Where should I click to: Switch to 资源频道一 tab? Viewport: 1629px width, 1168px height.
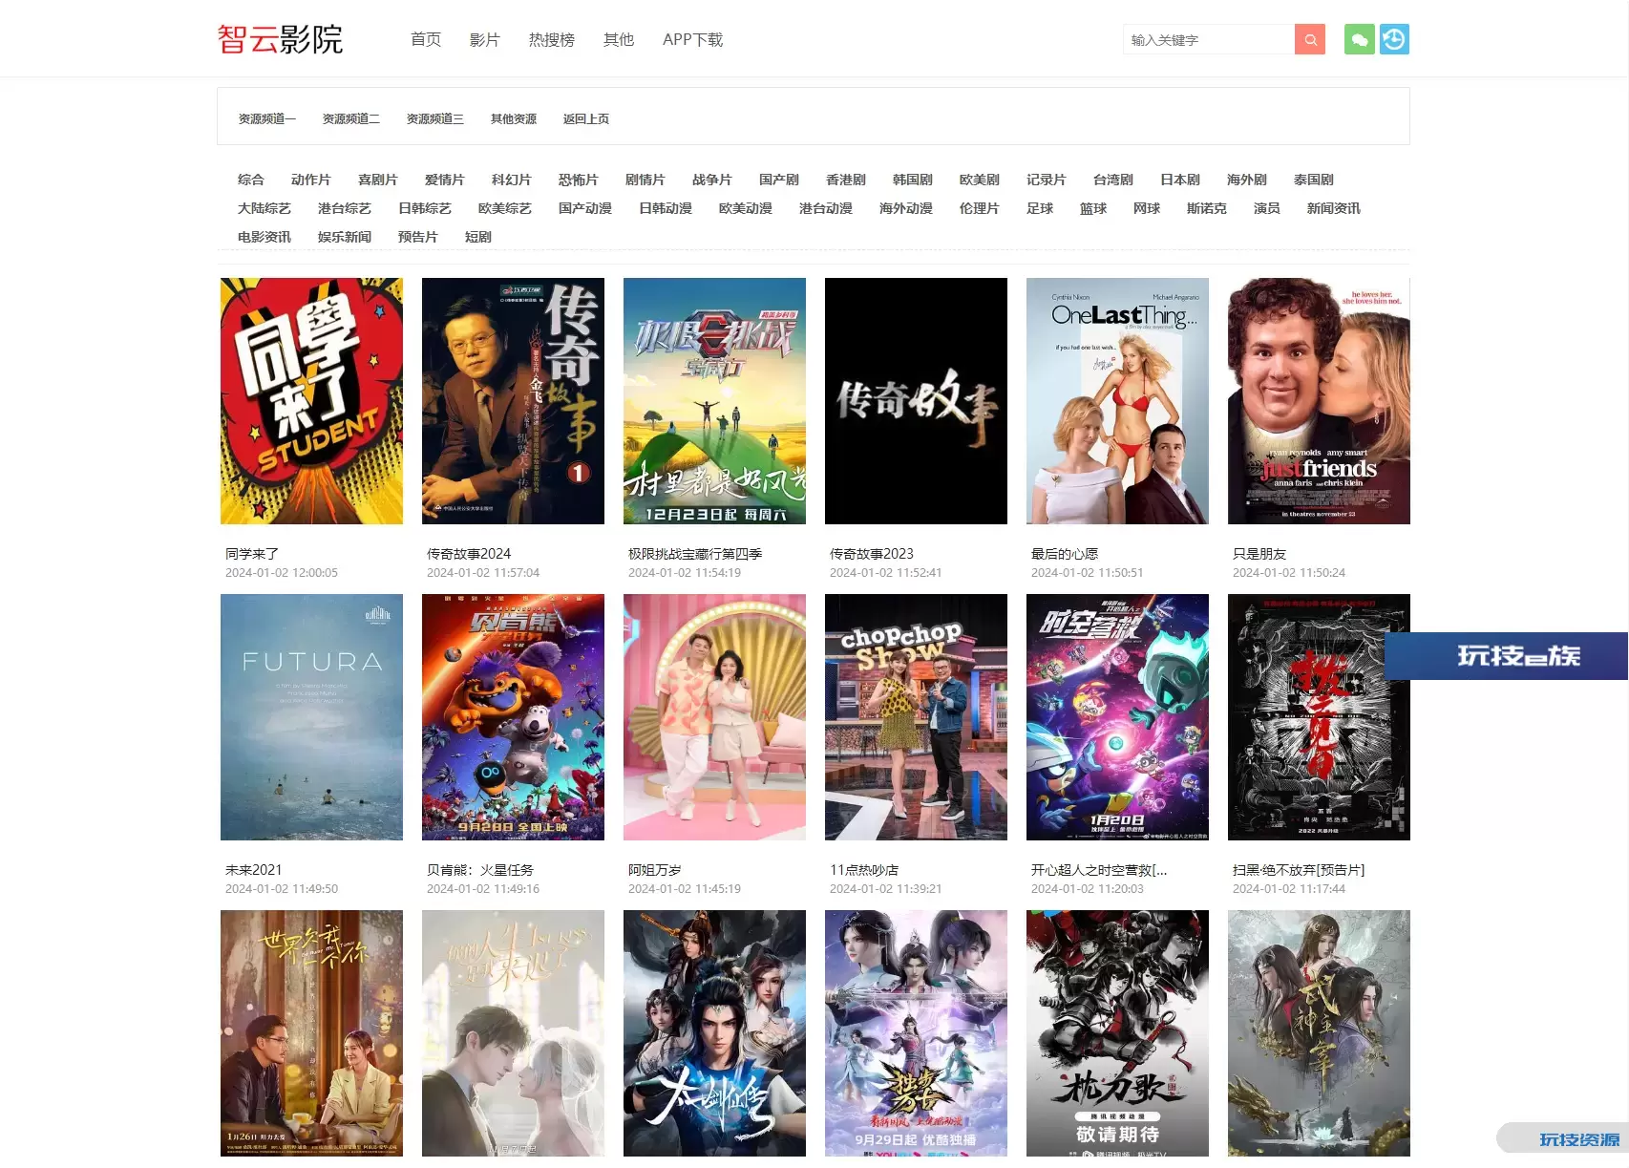tap(267, 118)
